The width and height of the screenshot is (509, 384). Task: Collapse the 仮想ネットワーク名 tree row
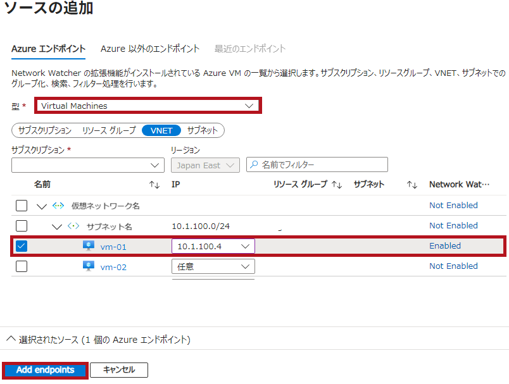pyautogui.click(x=42, y=206)
